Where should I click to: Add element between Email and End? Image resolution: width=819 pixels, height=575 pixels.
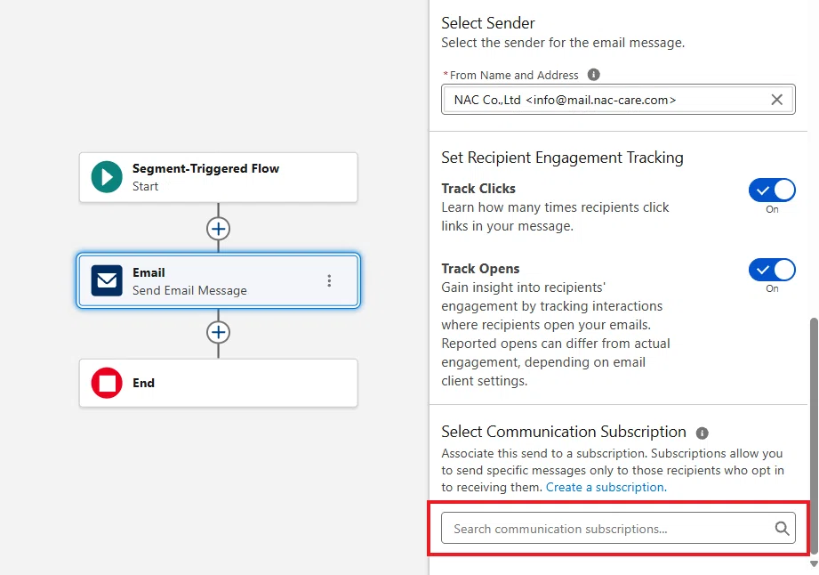tap(219, 332)
